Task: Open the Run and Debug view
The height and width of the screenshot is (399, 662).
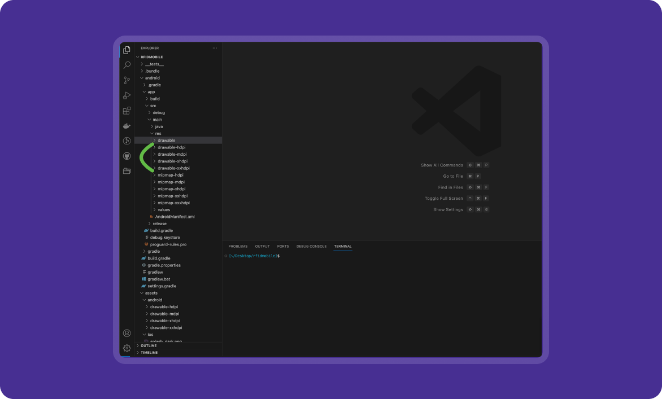Action: 127,95
